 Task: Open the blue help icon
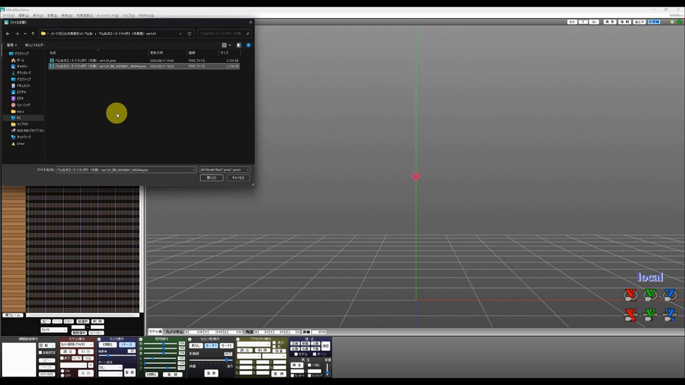click(x=248, y=45)
